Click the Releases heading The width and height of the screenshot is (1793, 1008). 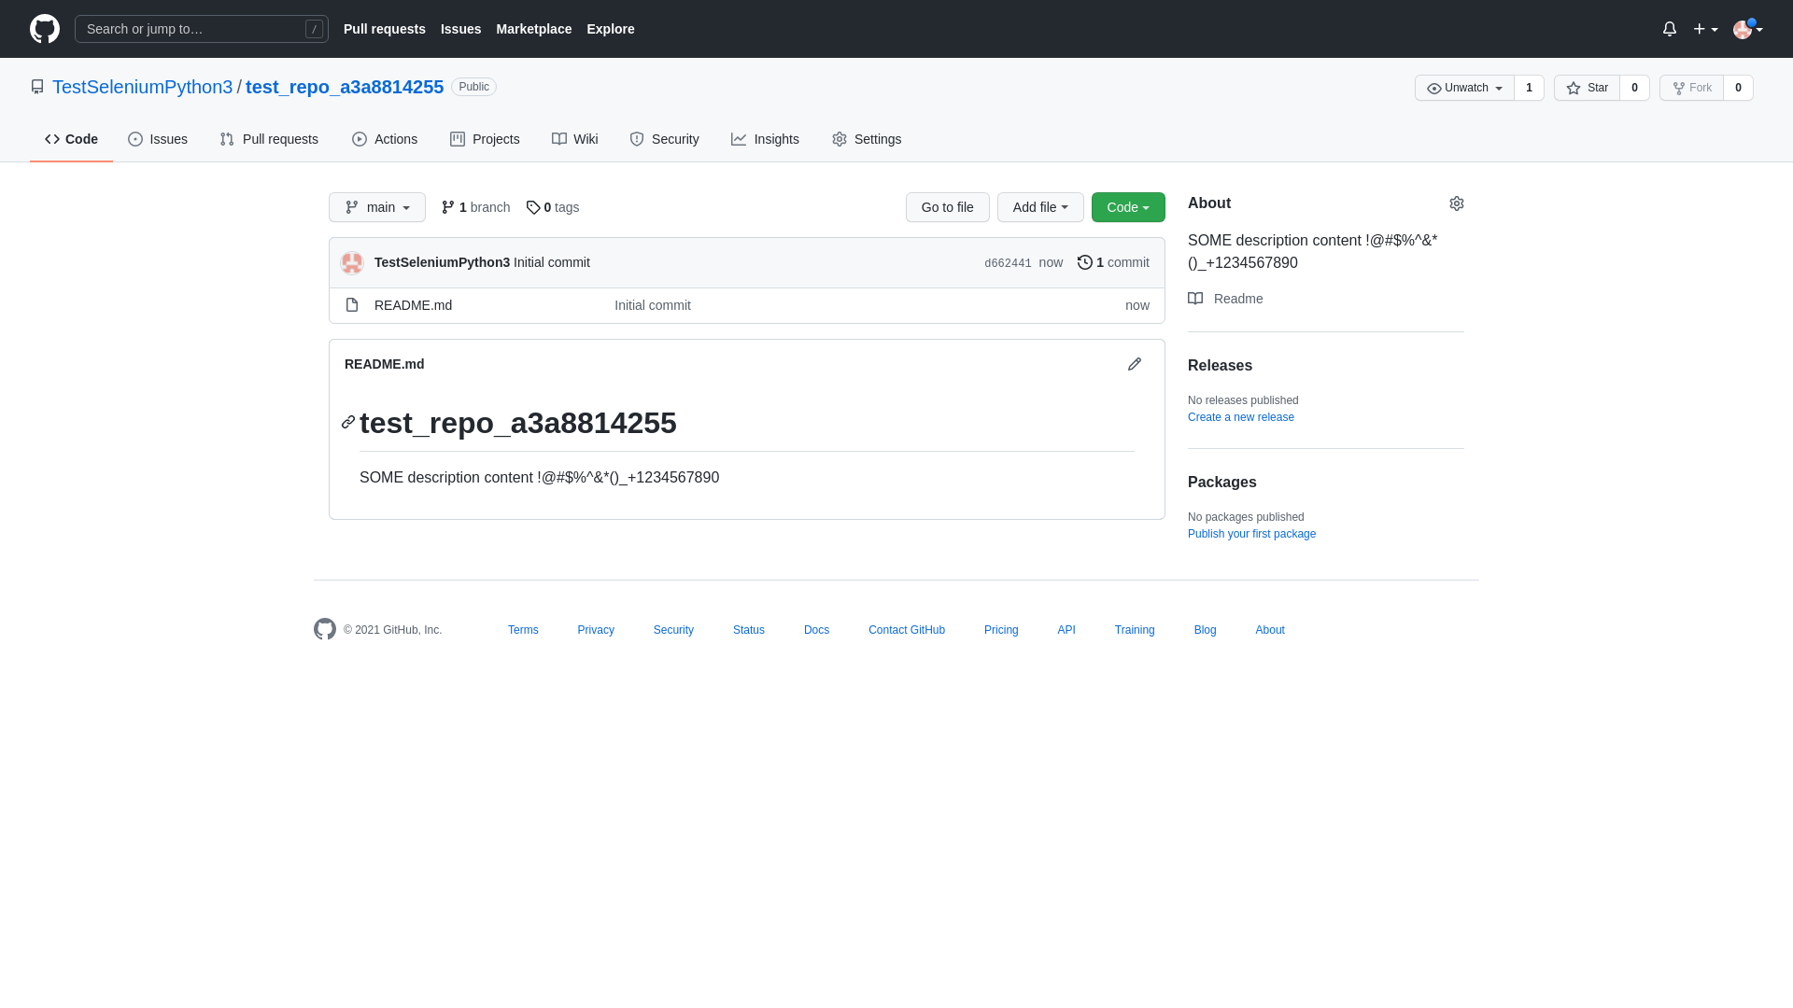(1220, 366)
